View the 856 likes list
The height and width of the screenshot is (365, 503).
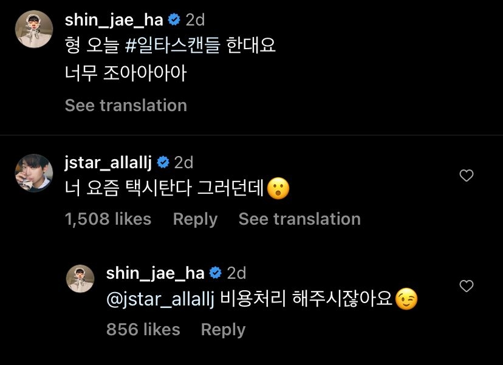(x=143, y=329)
